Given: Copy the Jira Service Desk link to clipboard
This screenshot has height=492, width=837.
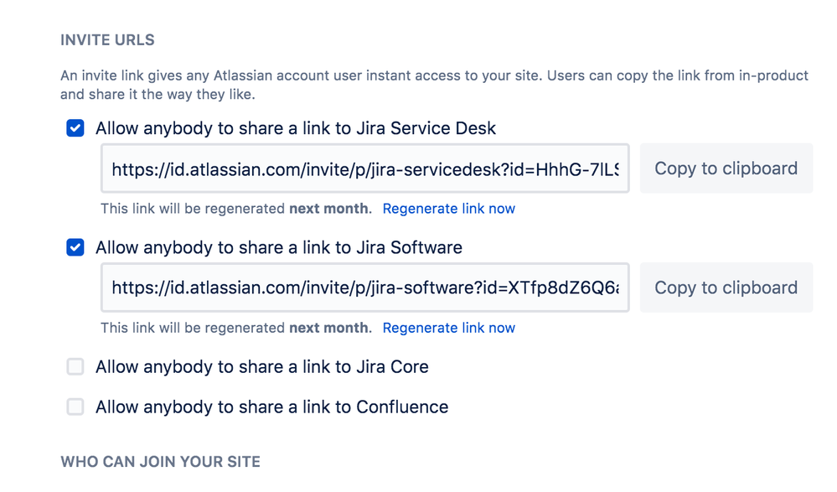Looking at the screenshot, I should [726, 168].
